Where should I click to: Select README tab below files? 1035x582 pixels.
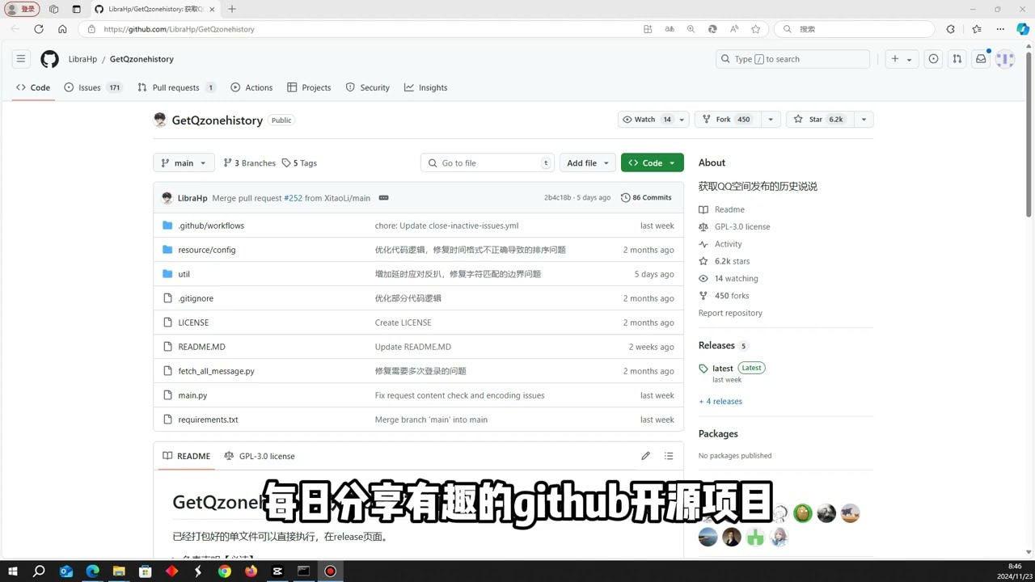pyautogui.click(x=186, y=456)
